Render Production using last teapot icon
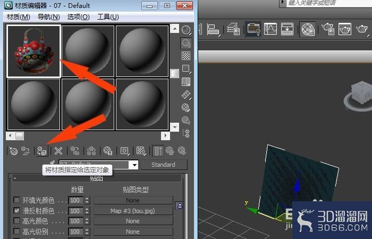The height and width of the screenshot is (239, 372). 362,29
